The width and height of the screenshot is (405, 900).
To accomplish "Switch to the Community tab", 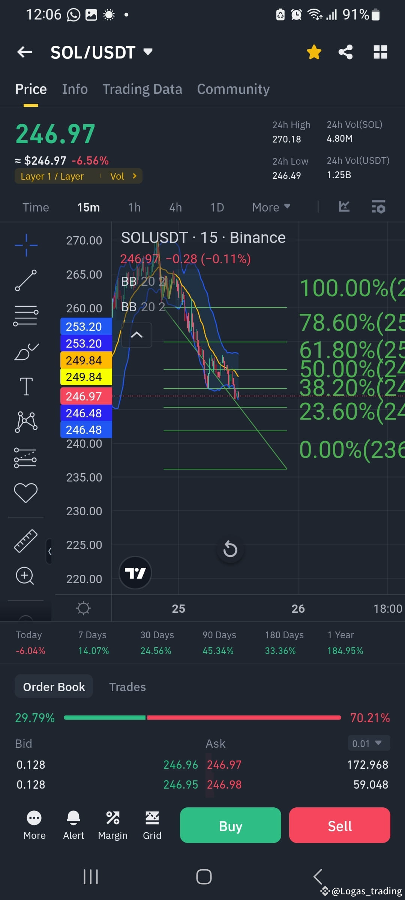I will [x=233, y=89].
